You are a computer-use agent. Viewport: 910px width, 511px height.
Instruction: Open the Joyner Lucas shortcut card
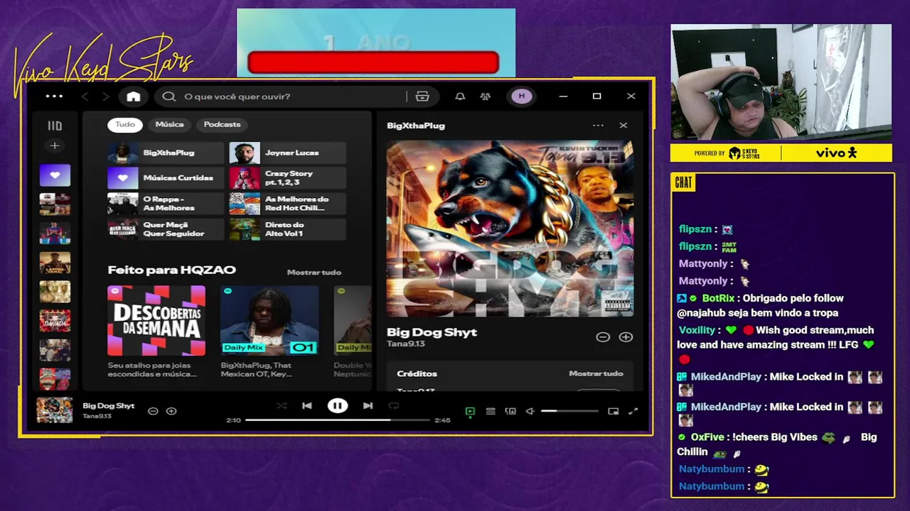coord(288,153)
